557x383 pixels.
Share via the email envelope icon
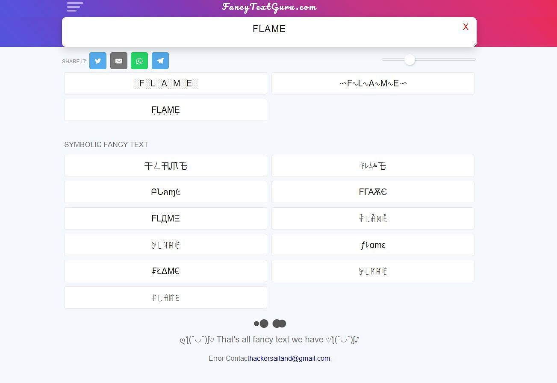point(119,61)
